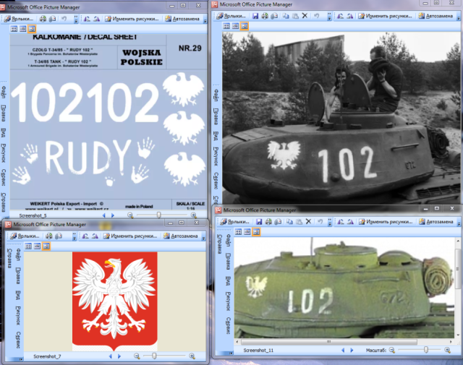
Task: Click paste icon in the tank photo window
Action: (x=295, y=16)
